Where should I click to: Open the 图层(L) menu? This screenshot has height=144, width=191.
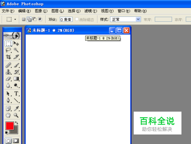58,11
